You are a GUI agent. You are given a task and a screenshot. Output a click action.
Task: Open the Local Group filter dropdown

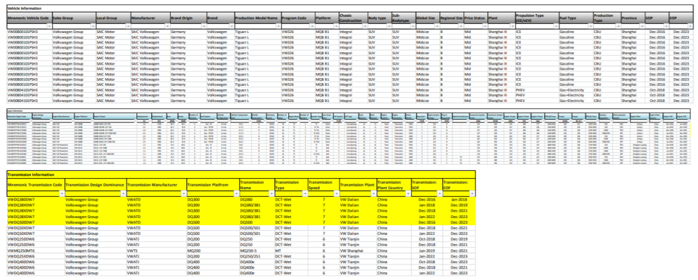[x=128, y=26]
